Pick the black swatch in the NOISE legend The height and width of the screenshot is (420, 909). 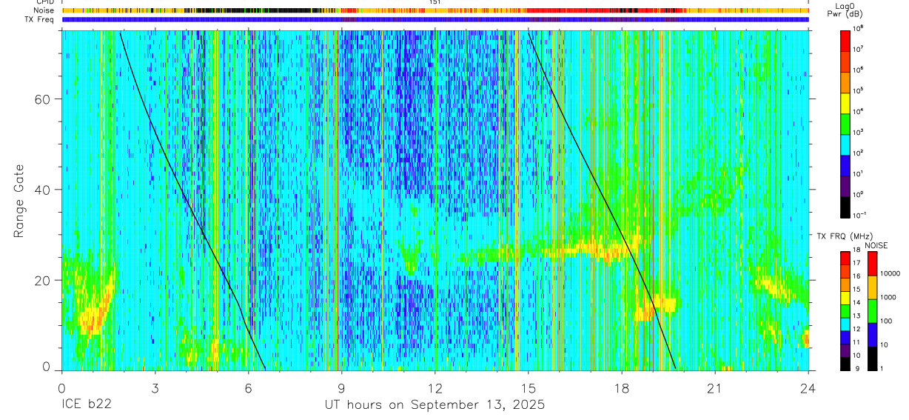point(872,359)
